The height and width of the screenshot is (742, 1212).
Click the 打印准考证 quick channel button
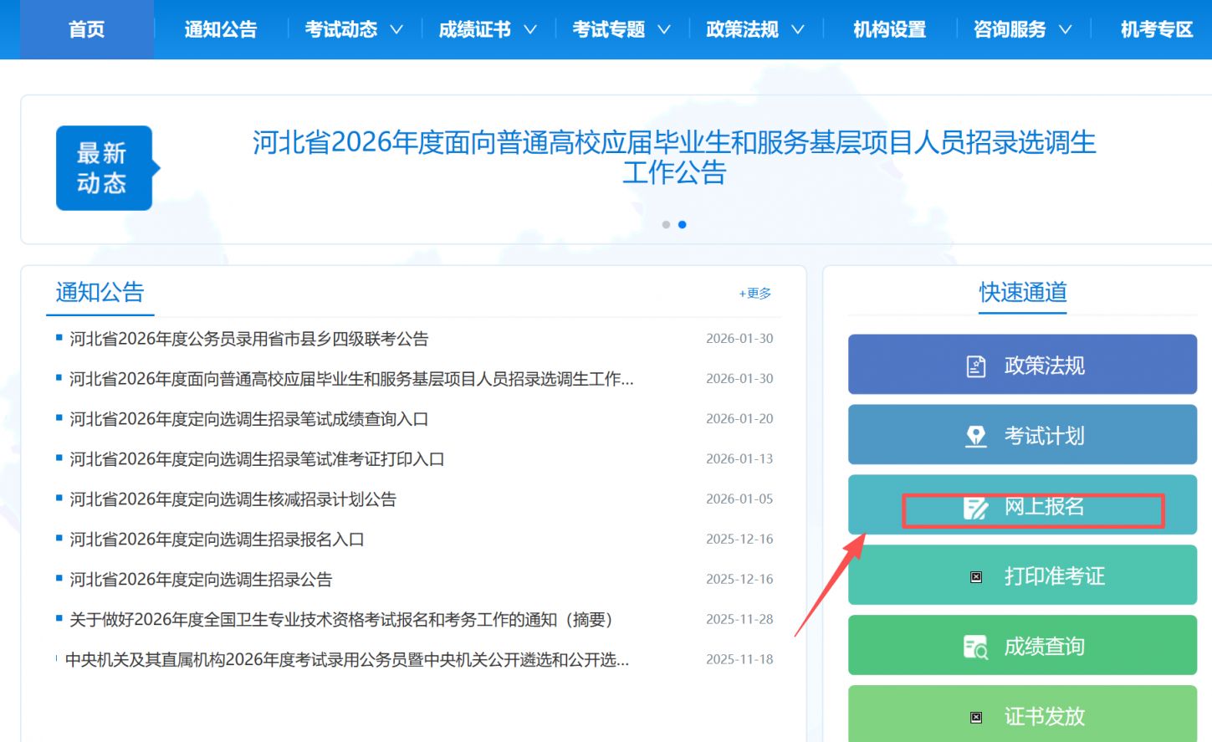click(x=1022, y=576)
